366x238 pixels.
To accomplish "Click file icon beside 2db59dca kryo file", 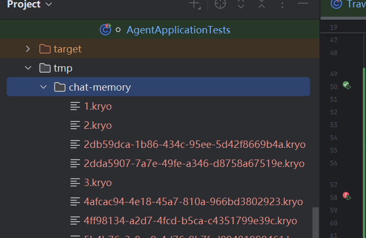I will pos(75,144).
